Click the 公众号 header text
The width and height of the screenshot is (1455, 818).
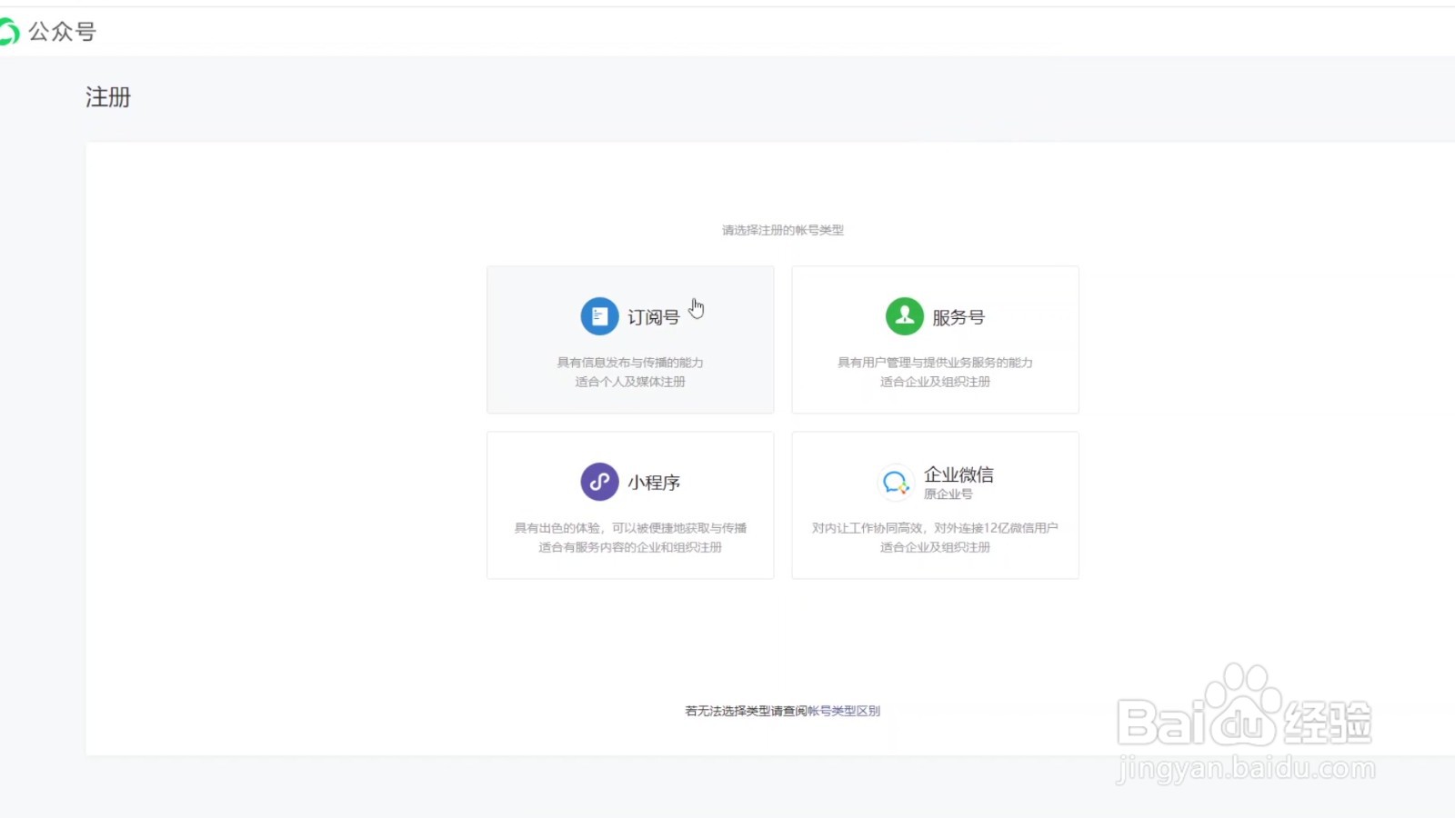(62, 32)
